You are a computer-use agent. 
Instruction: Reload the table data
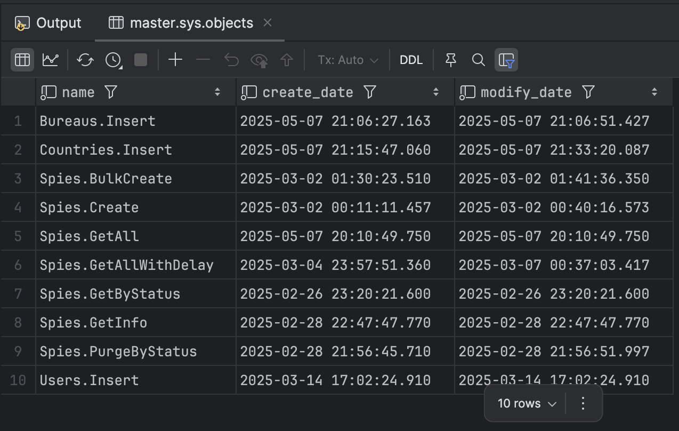point(85,60)
